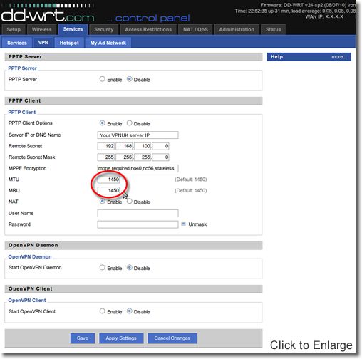Select the VPN sub-tab
Screen dimensions: 362x359
click(x=43, y=43)
